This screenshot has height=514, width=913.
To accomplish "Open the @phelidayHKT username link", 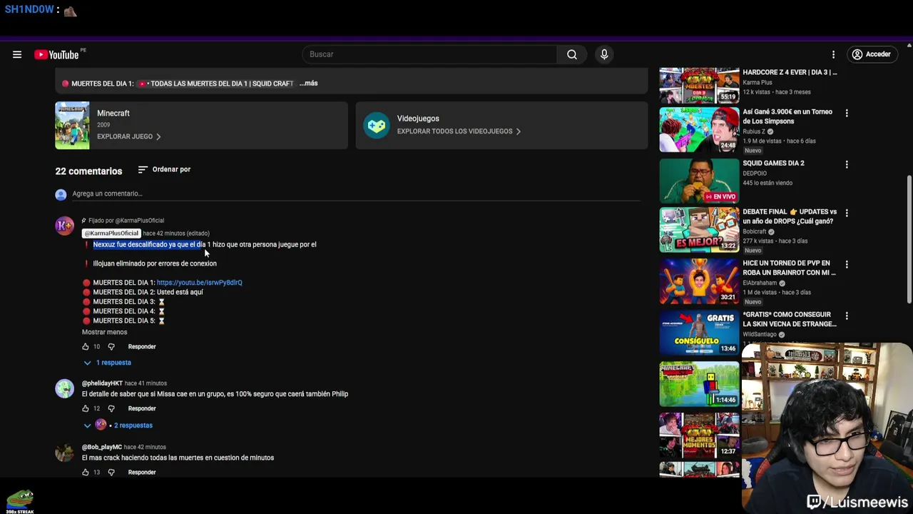I will tap(102, 383).
